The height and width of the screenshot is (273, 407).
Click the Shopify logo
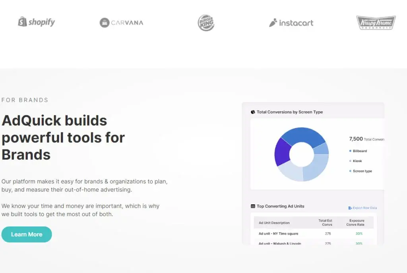36,22
